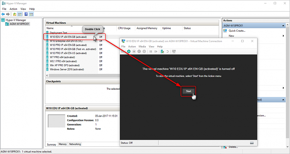
Task: Click the keyboard icon in VM Connection status bar
Action: 252,143
